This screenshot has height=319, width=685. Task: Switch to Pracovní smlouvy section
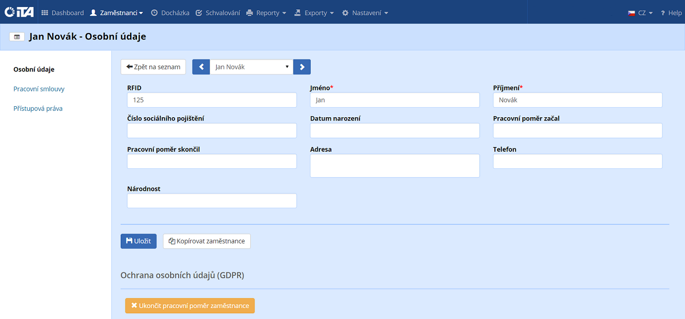click(x=39, y=89)
